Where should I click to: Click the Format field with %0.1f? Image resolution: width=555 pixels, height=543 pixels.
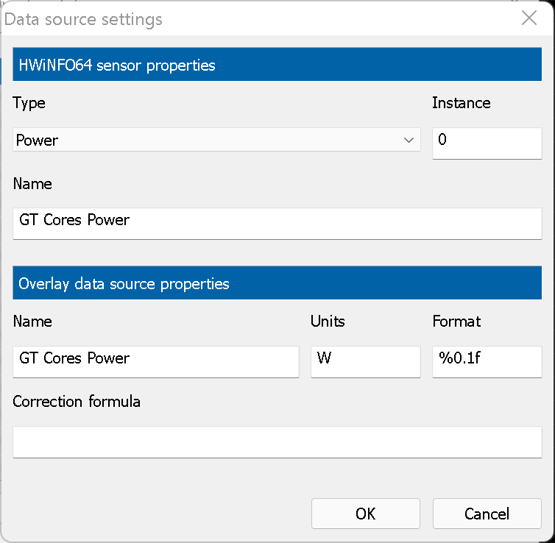(x=487, y=361)
